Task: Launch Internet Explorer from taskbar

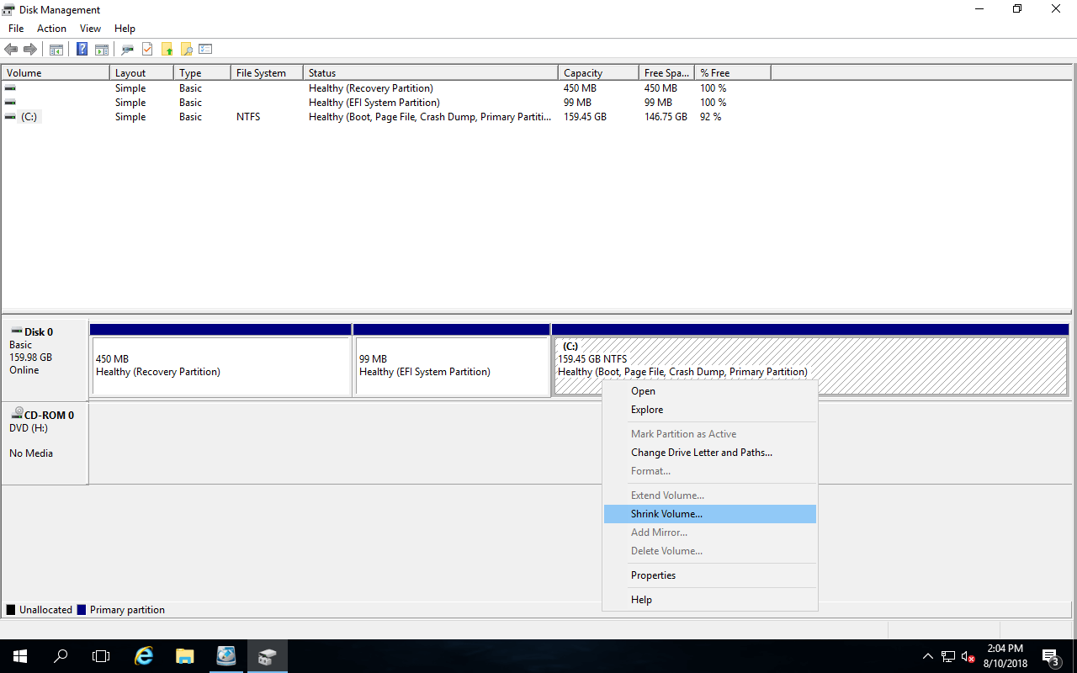Action: click(144, 656)
